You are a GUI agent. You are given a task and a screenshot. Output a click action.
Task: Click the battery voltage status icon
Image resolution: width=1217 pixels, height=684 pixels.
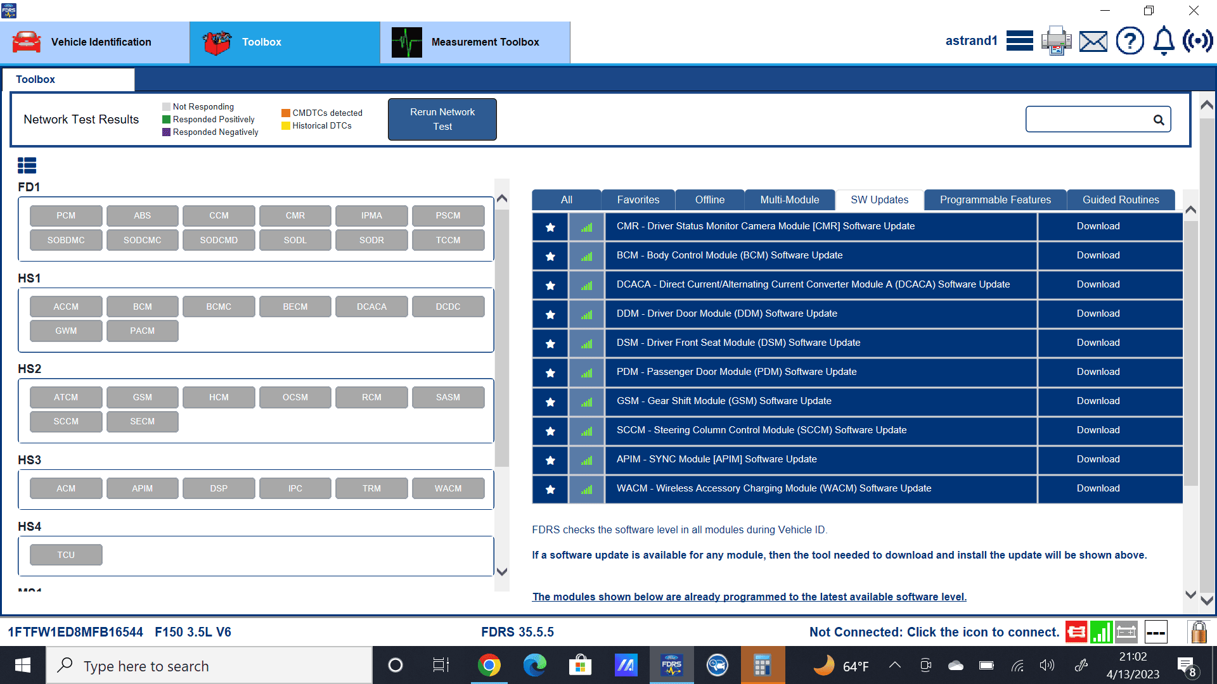point(1126,631)
